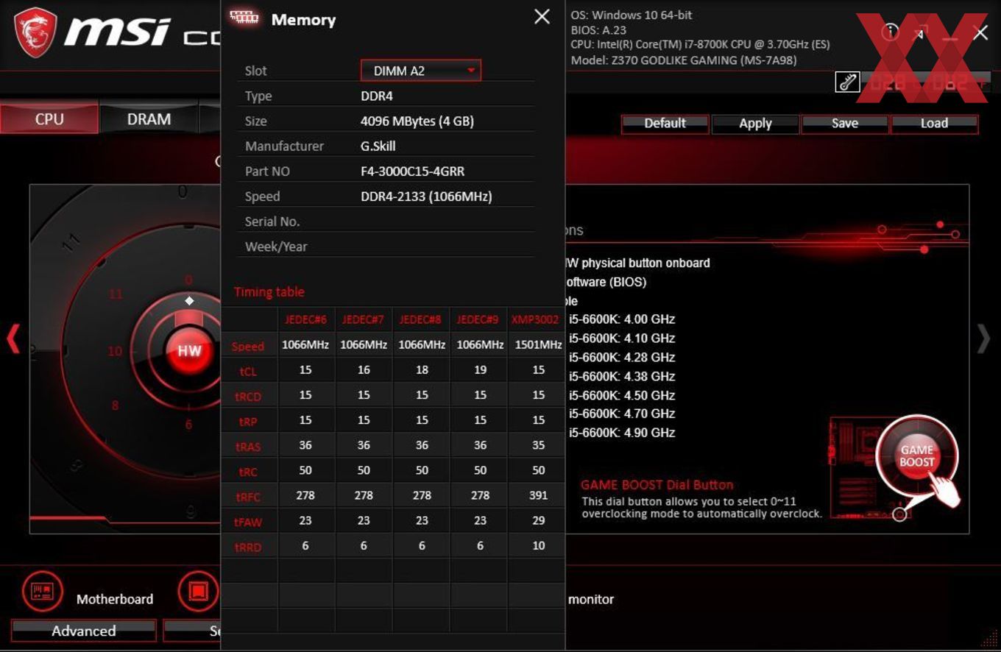Click the i5-6600K: 4.50 GHz line
1001x652 pixels.
[x=621, y=395]
